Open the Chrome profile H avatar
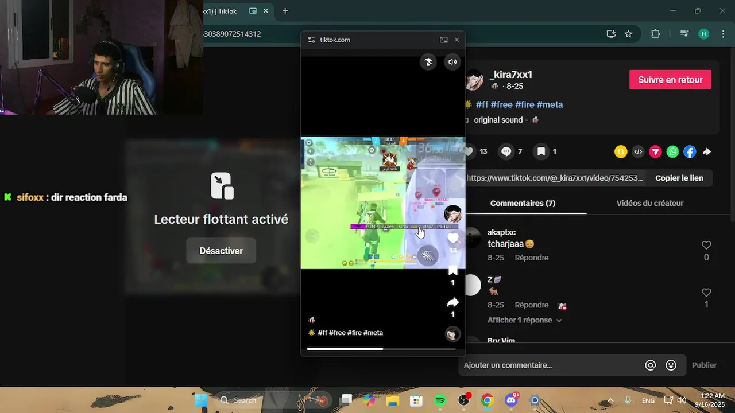 [x=704, y=34]
